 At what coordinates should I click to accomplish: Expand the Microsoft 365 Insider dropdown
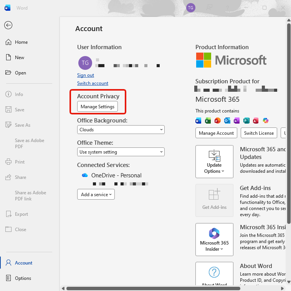point(214,240)
